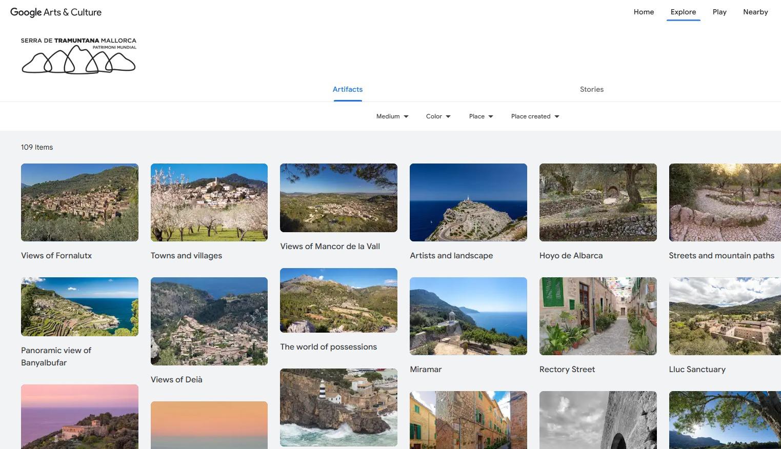Click the Hoyo de Albarca title link
This screenshot has width=781, height=449.
pyautogui.click(x=571, y=256)
